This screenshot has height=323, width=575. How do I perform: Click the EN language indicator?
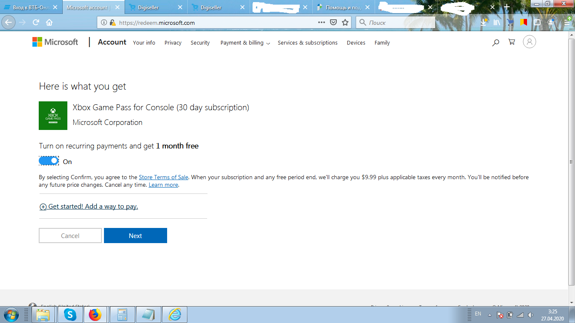(x=478, y=314)
